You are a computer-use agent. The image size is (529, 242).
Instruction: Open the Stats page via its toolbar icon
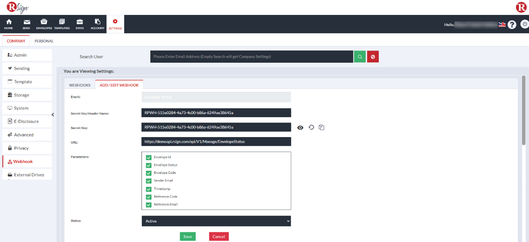(80, 24)
